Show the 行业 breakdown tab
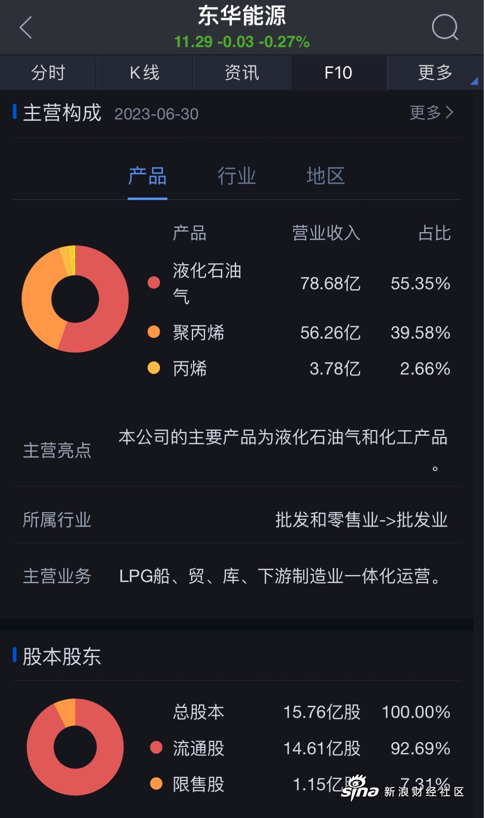This screenshot has height=818, width=484. pyautogui.click(x=236, y=176)
